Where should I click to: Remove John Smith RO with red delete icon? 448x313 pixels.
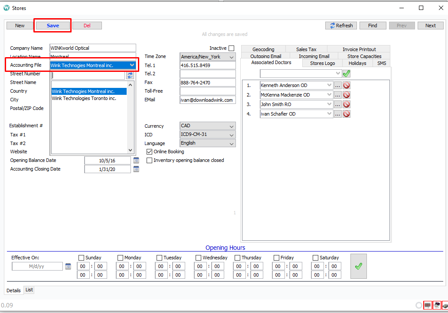point(346,104)
